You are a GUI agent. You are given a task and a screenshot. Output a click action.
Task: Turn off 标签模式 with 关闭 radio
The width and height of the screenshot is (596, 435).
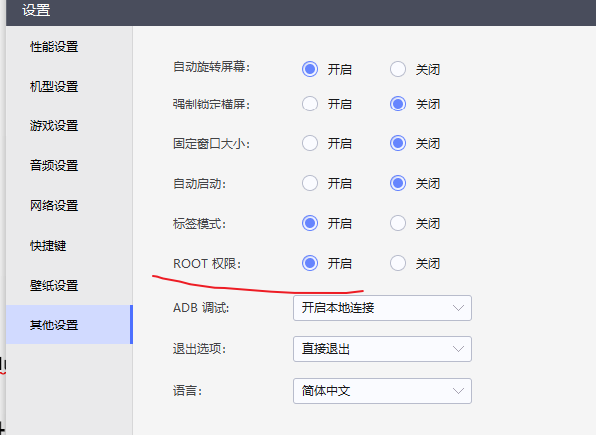[398, 223]
